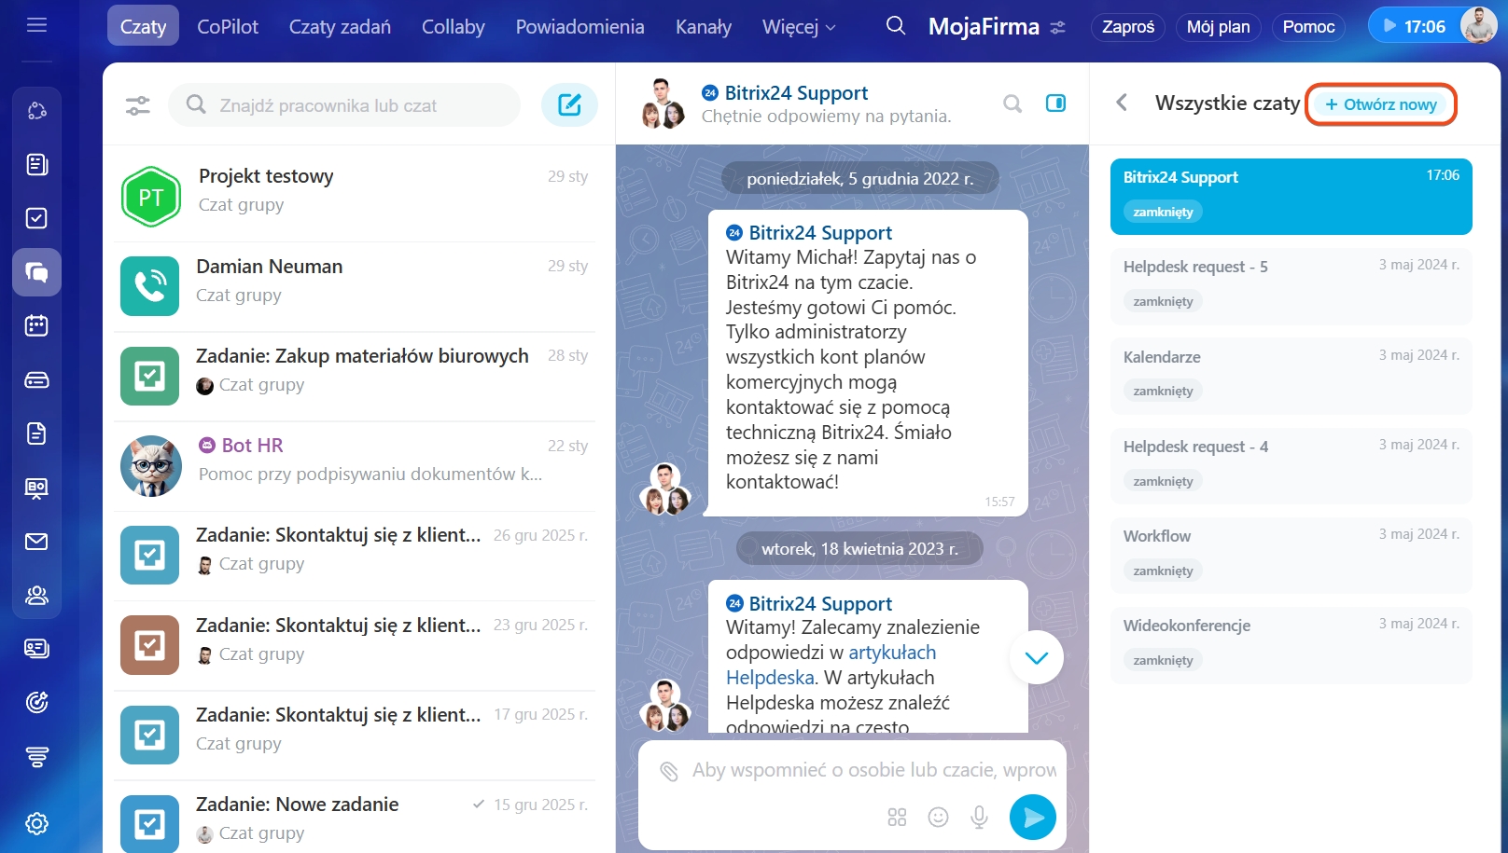Jump to latest message with down arrow
The height and width of the screenshot is (853, 1508).
[1037, 657]
